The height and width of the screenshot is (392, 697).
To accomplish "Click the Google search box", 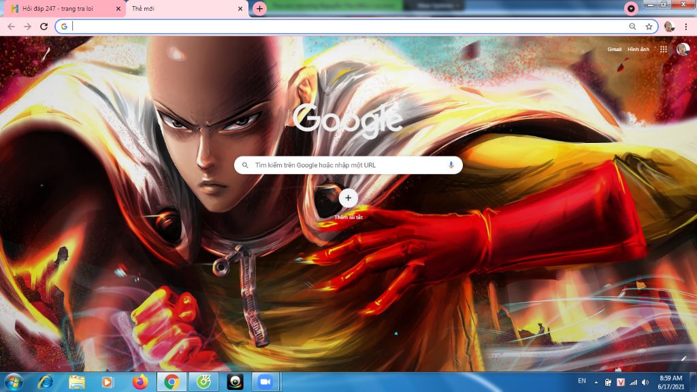I will (x=348, y=165).
